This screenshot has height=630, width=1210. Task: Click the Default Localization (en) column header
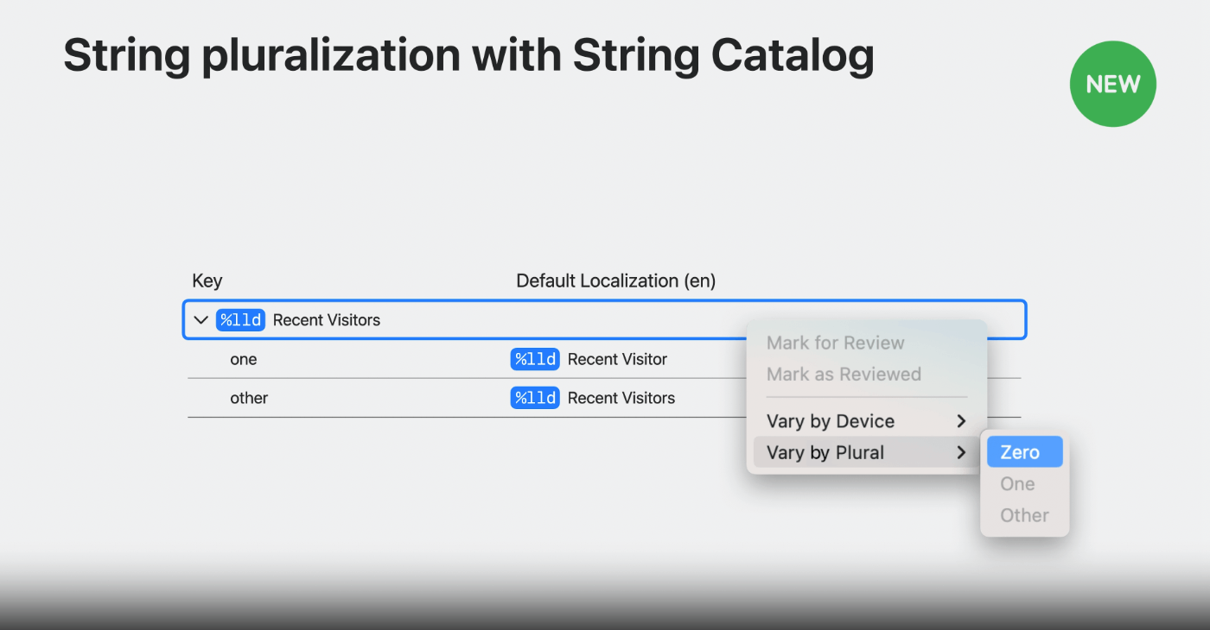(615, 281)
